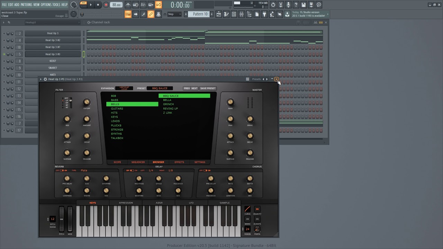Select the Heat Up 3 #7 channel button

(x=53, y=47)
